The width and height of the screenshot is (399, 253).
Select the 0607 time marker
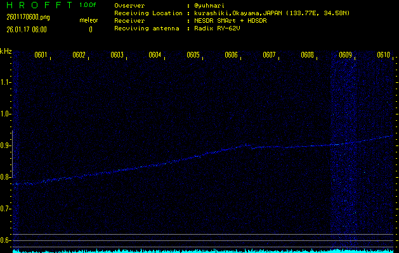[269, 55]
